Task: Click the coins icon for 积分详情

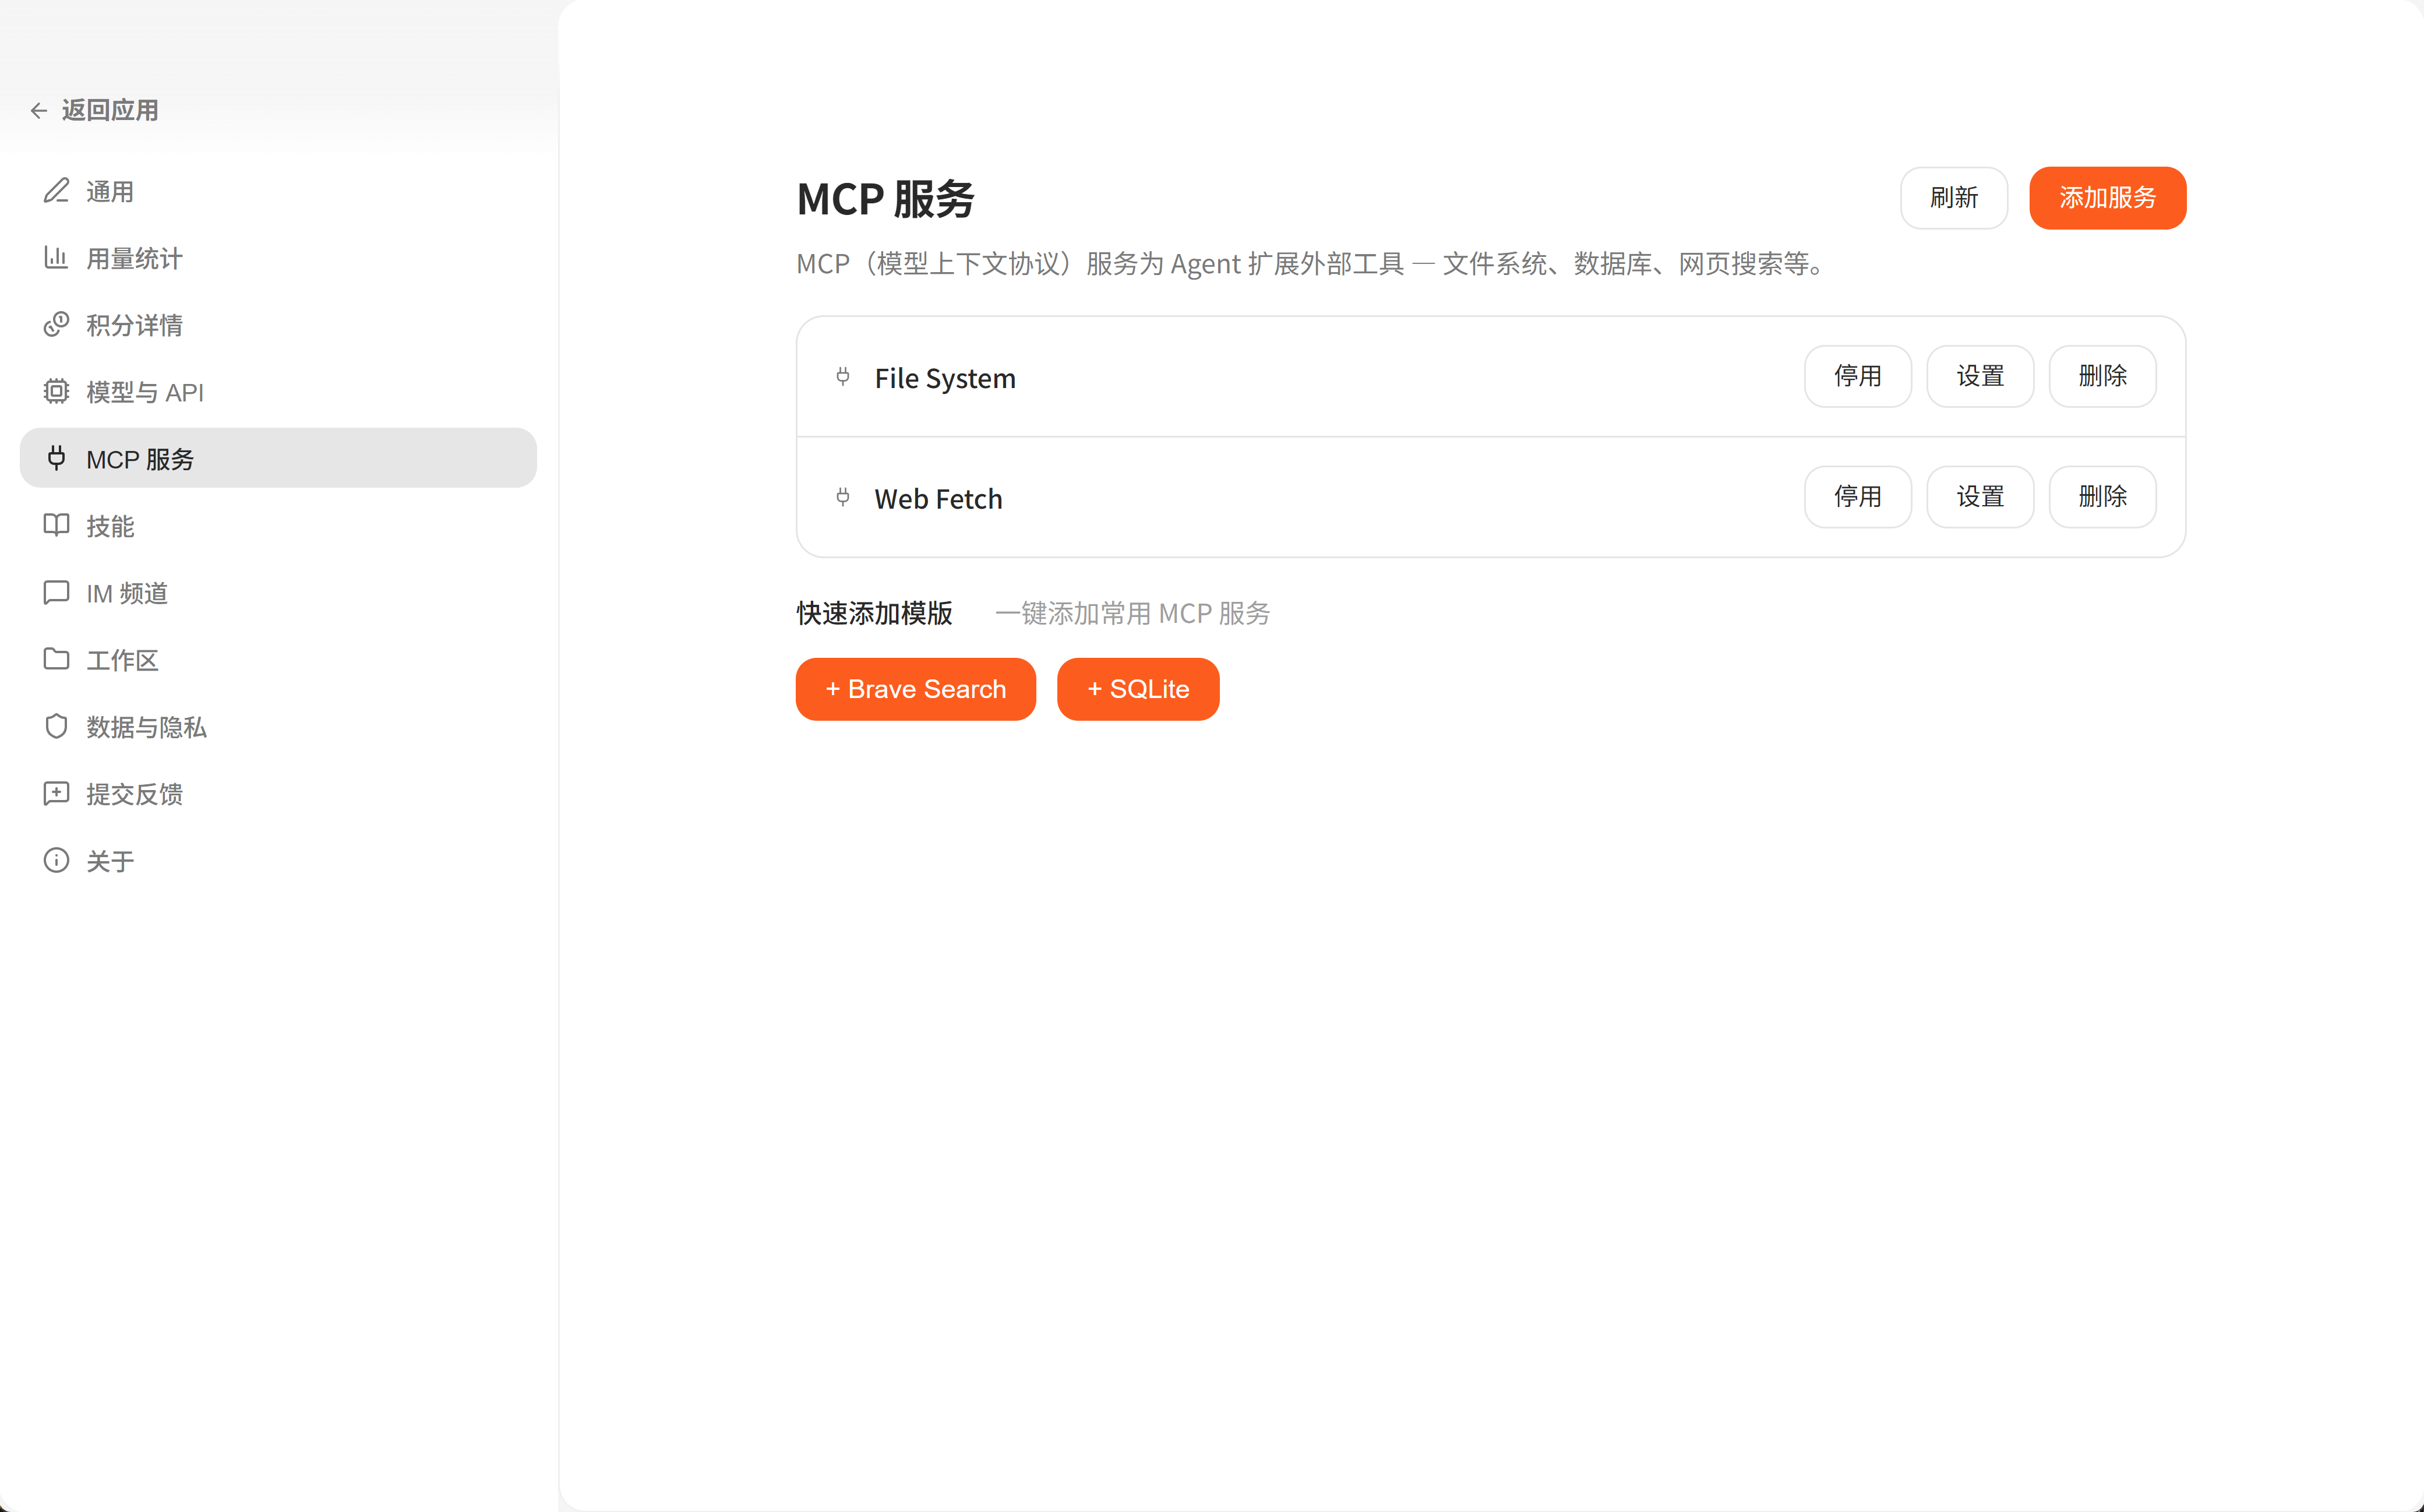Action: coord(56,325)
